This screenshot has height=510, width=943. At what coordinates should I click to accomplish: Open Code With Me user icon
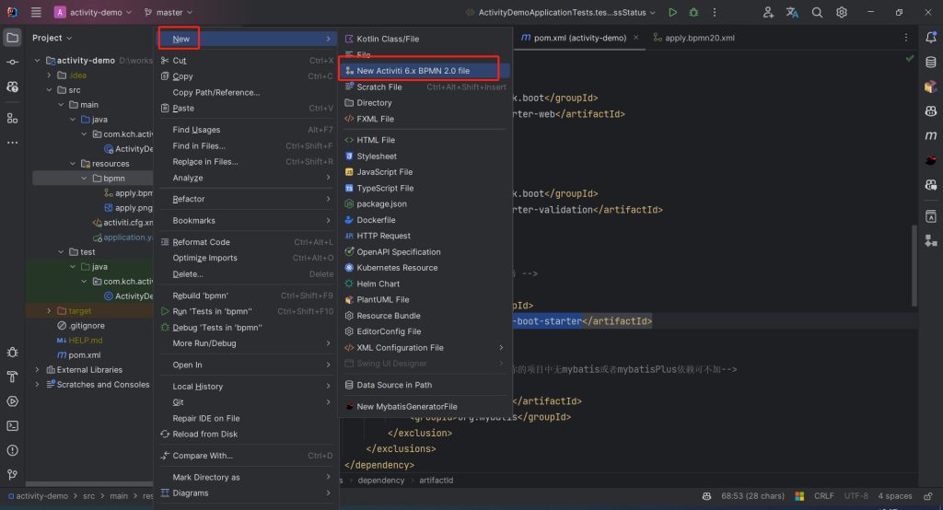768,12
